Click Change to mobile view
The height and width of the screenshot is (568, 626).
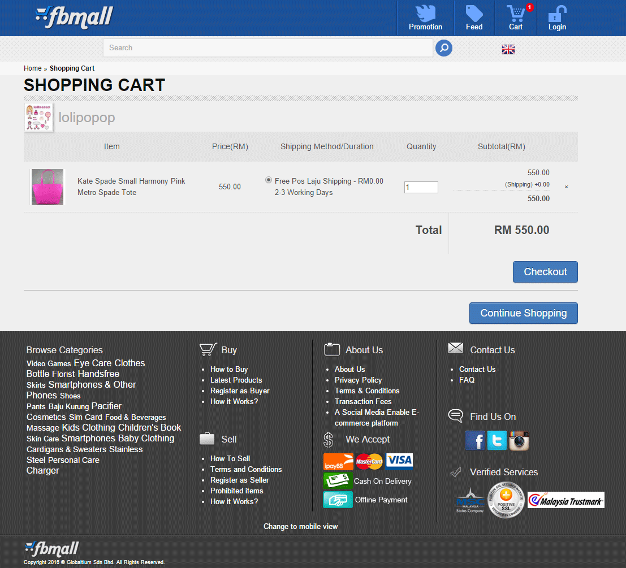[301, 527]
